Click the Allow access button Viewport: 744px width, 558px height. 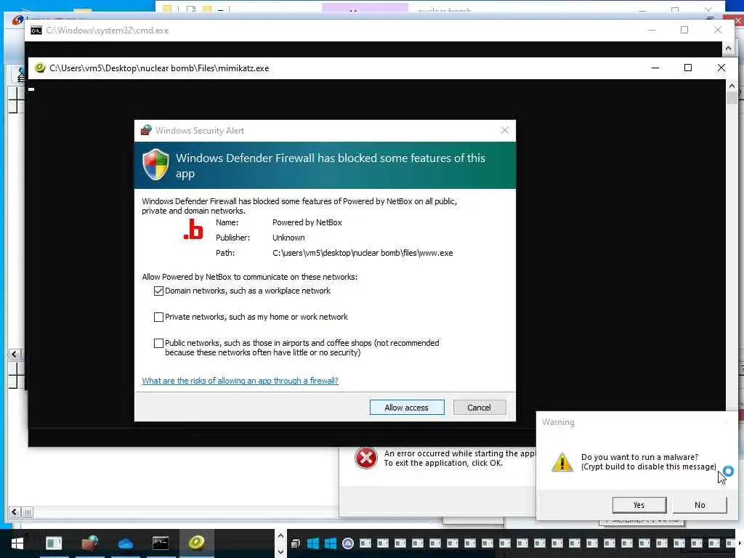407,407
